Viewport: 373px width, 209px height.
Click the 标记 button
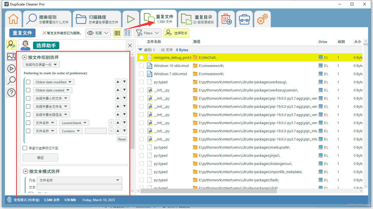(40, 158)
